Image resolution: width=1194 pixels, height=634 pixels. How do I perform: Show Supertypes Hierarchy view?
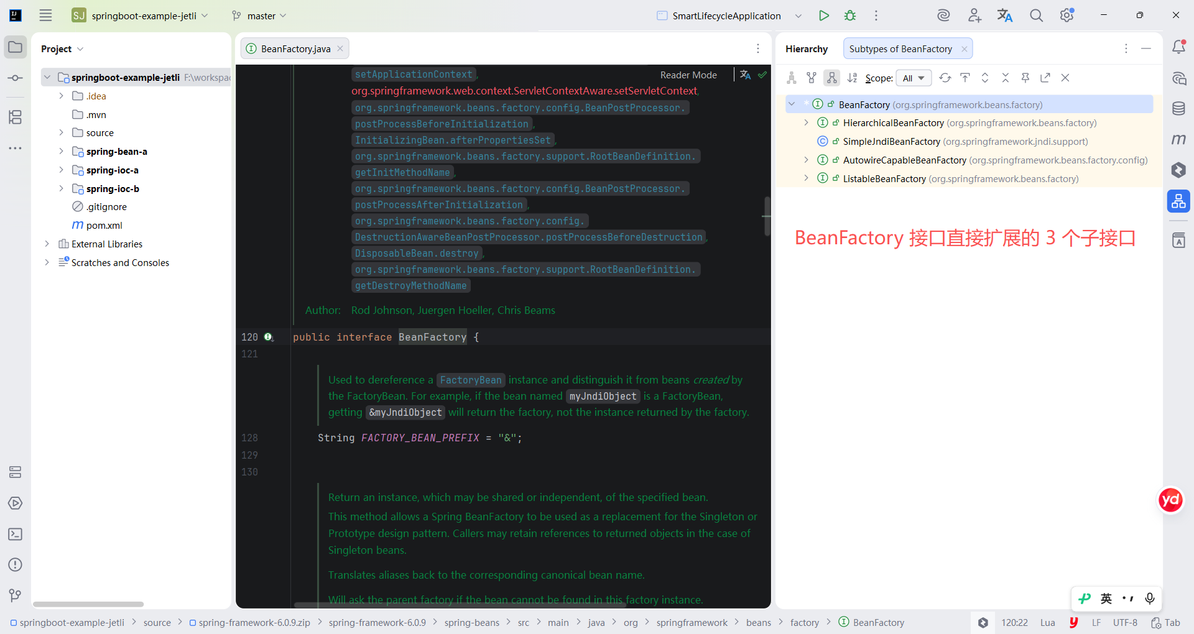(812, 78)
